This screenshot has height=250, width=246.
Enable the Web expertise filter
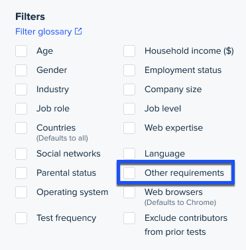coord(129,128)
